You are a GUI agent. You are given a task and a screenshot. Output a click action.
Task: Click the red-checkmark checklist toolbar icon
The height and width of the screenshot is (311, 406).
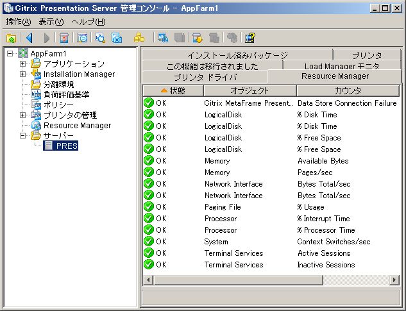pos(63,38)
